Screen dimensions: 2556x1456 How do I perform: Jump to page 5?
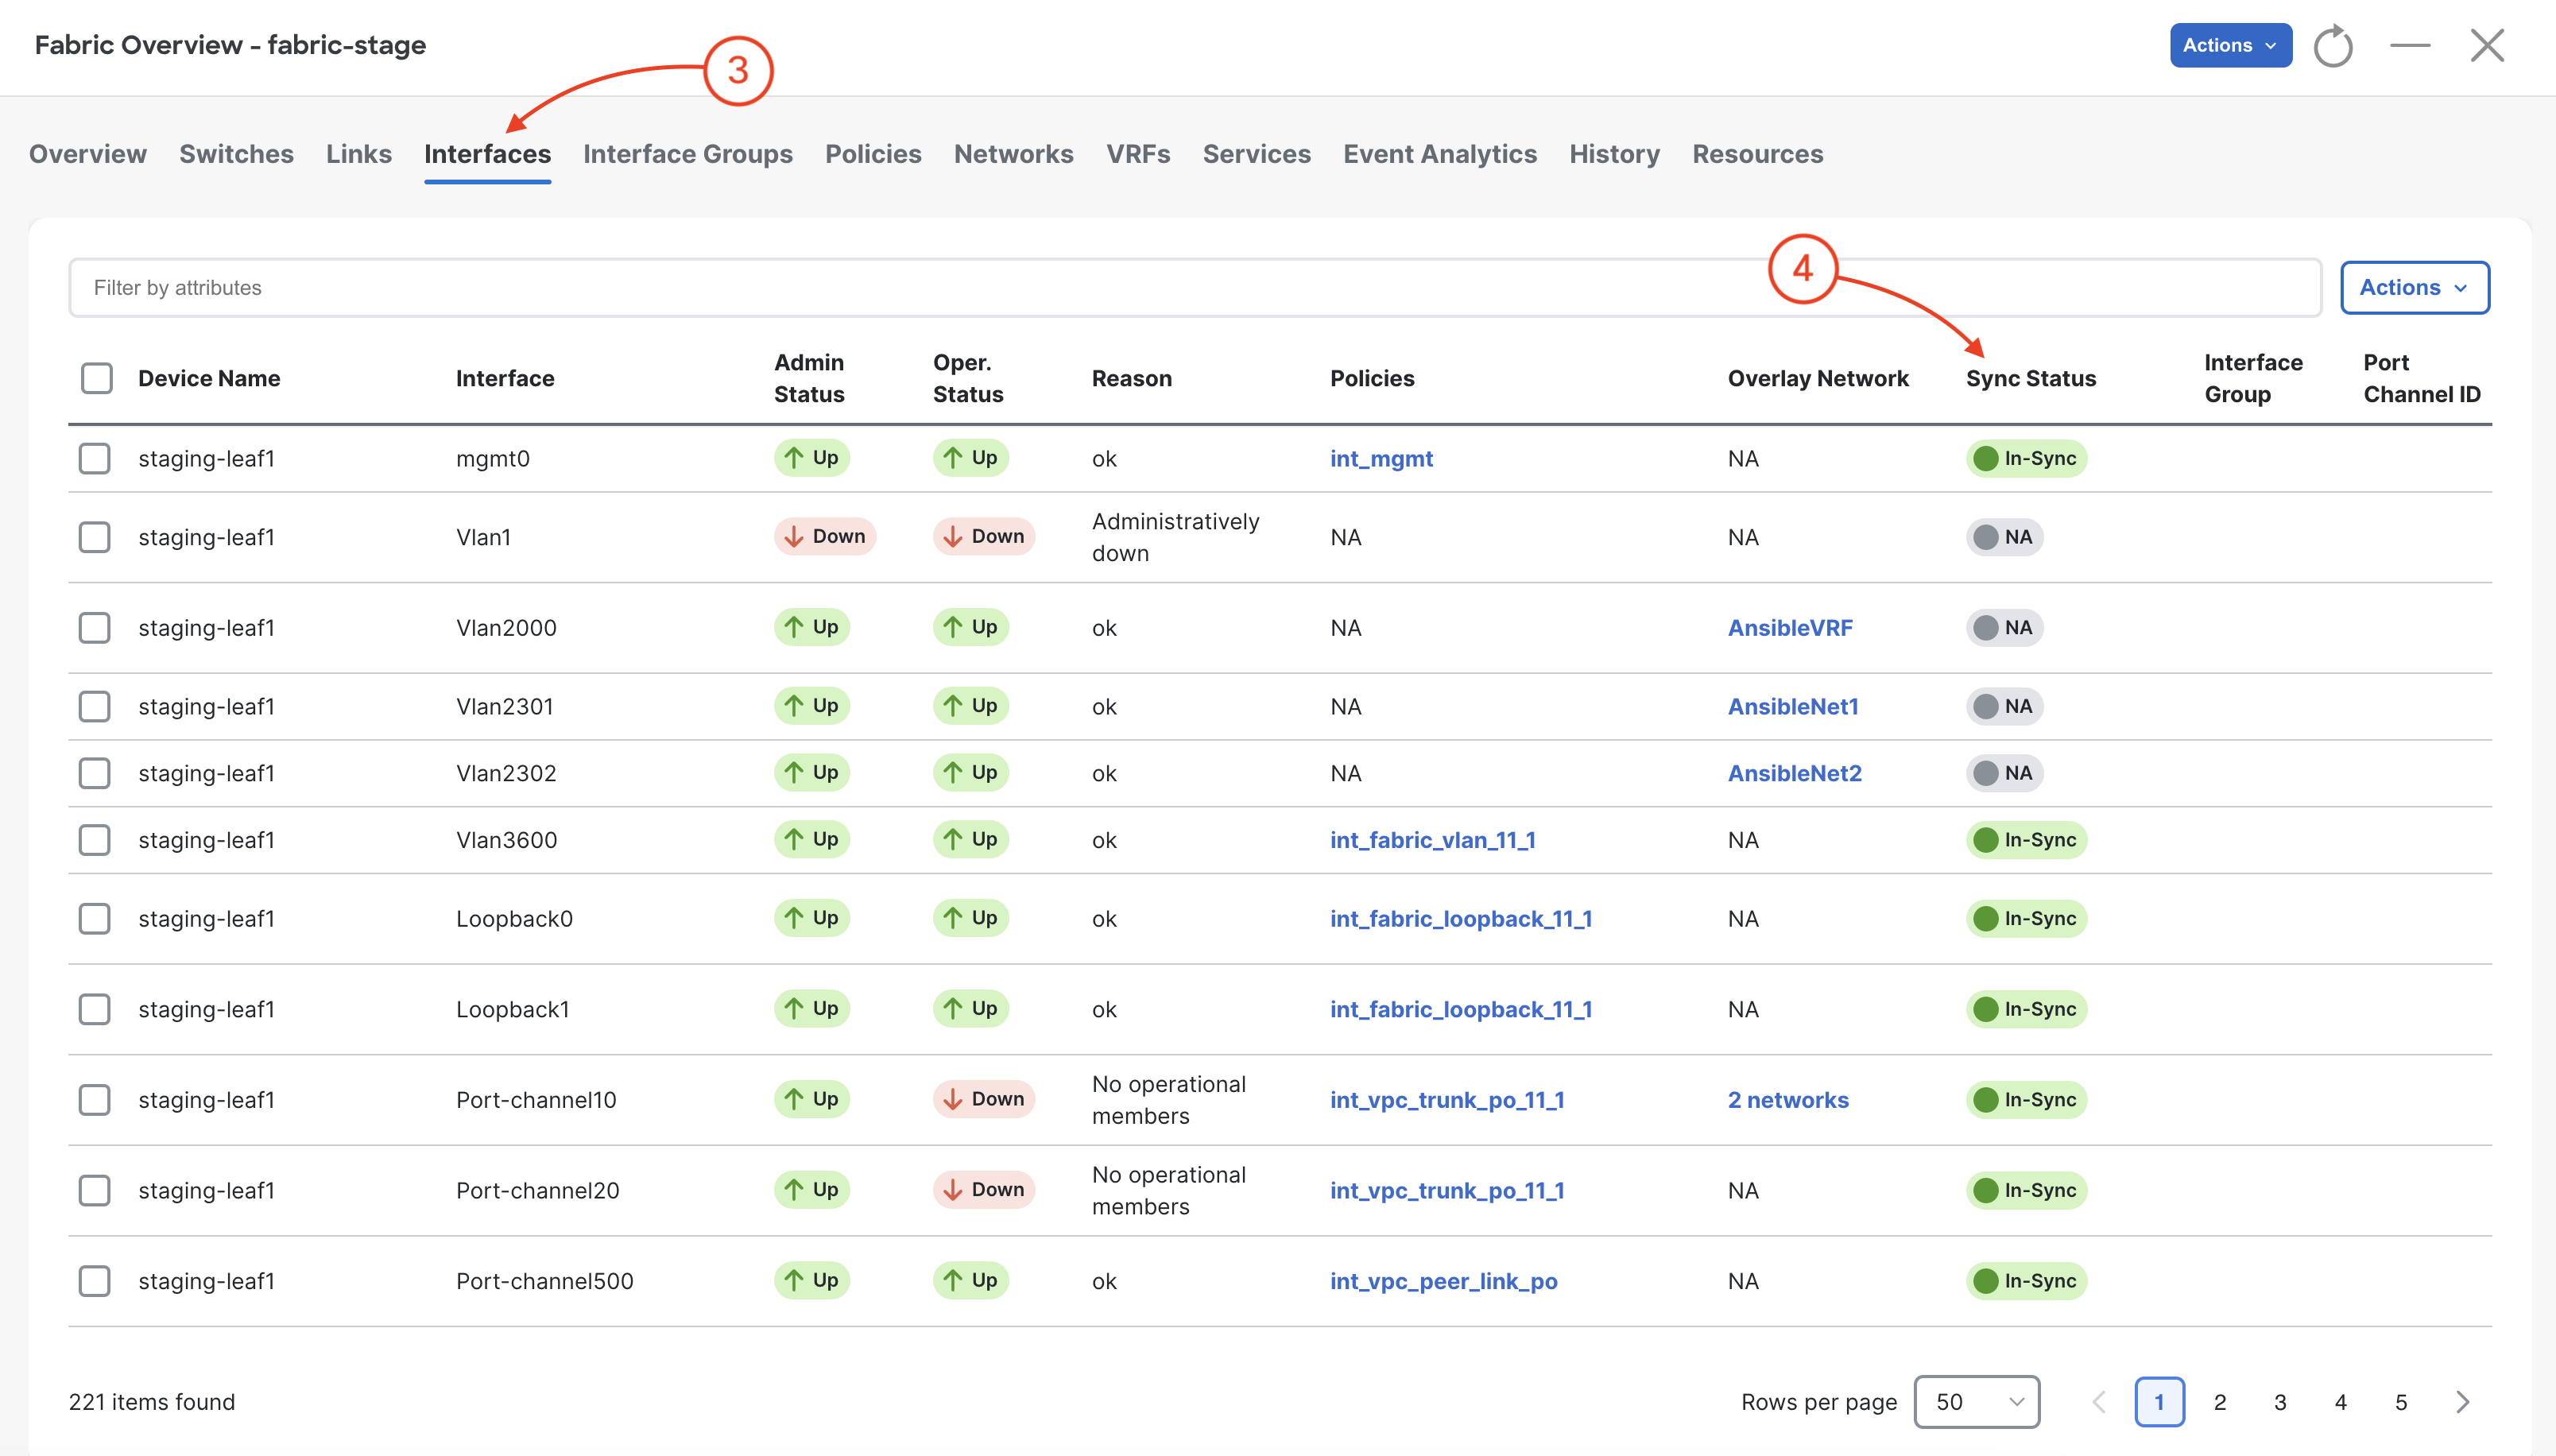pos(2401,1402)
